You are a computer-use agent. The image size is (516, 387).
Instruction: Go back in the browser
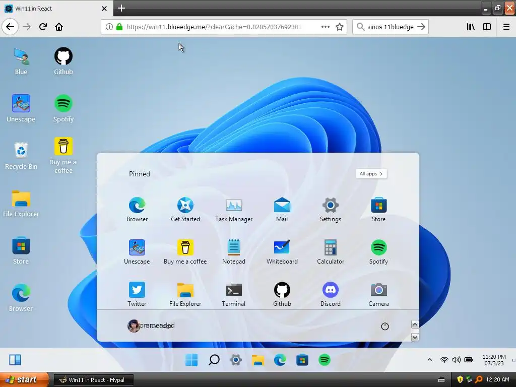point(10,27)
